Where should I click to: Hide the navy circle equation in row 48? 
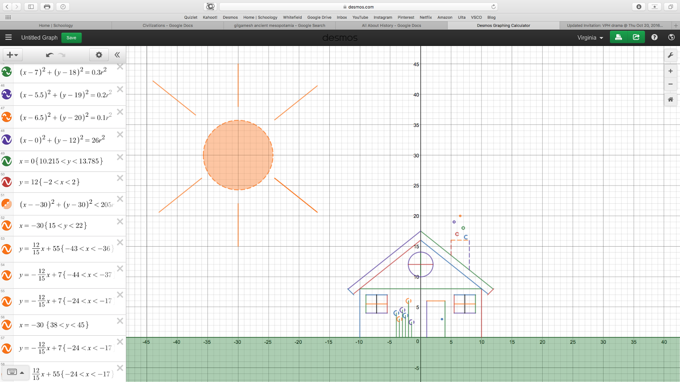[6, 139]
